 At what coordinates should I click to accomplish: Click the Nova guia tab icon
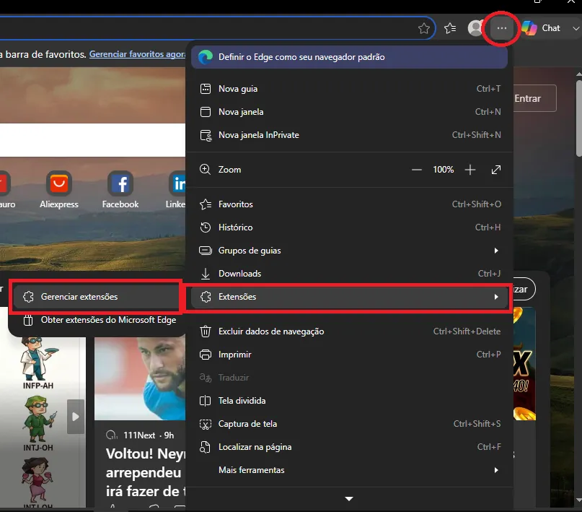(x=206, y=89)
